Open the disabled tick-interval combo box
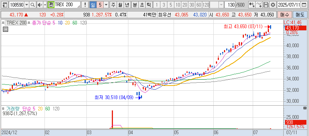Viewport: 309px width, 136px height. (x=217, y=5)
